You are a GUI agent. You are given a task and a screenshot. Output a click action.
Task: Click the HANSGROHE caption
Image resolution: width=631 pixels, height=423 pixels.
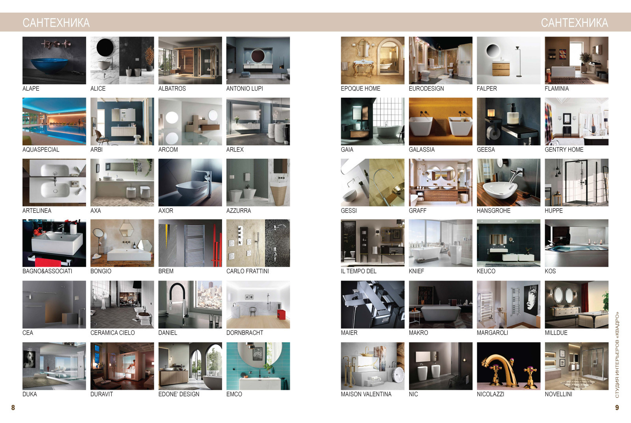pos(493,211)
